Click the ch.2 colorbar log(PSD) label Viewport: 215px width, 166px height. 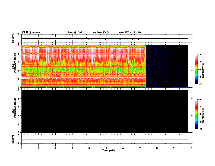click(203, 116)
